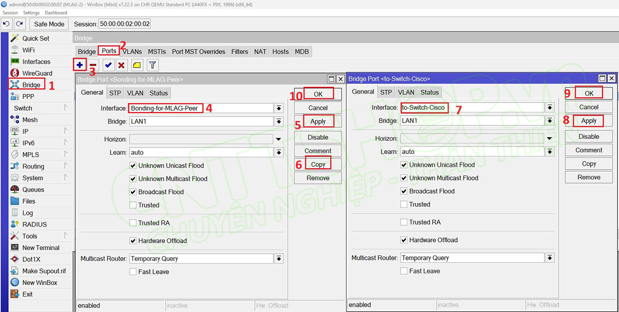This screenshot has width=619, height=312.
Task: Open Files in the sidebar
Action: [x=28, y=201]
